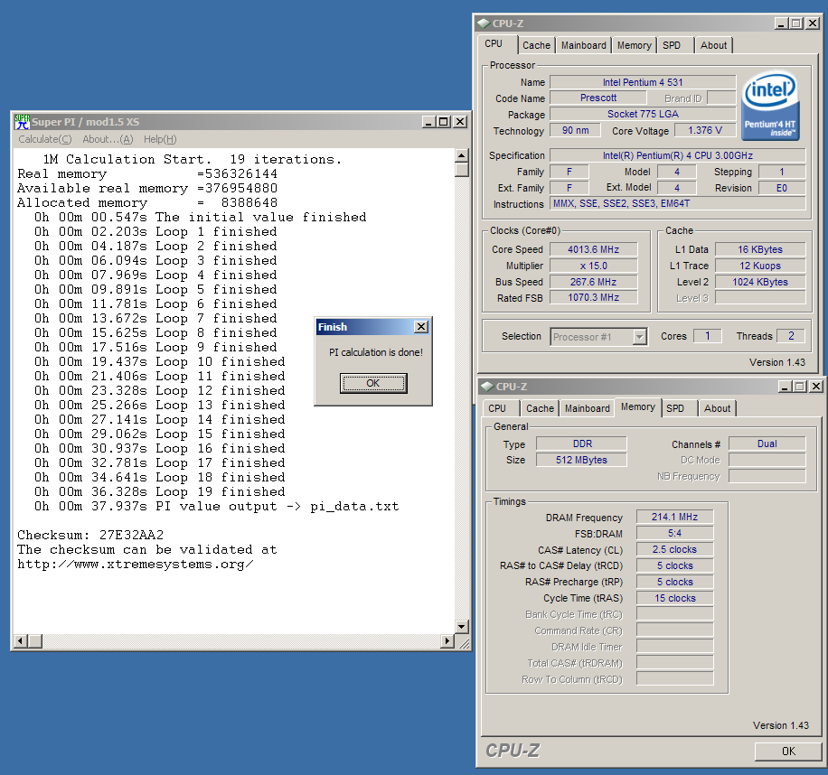Open the Calculate(C) menu in Super PI

[x=45, y=139]
